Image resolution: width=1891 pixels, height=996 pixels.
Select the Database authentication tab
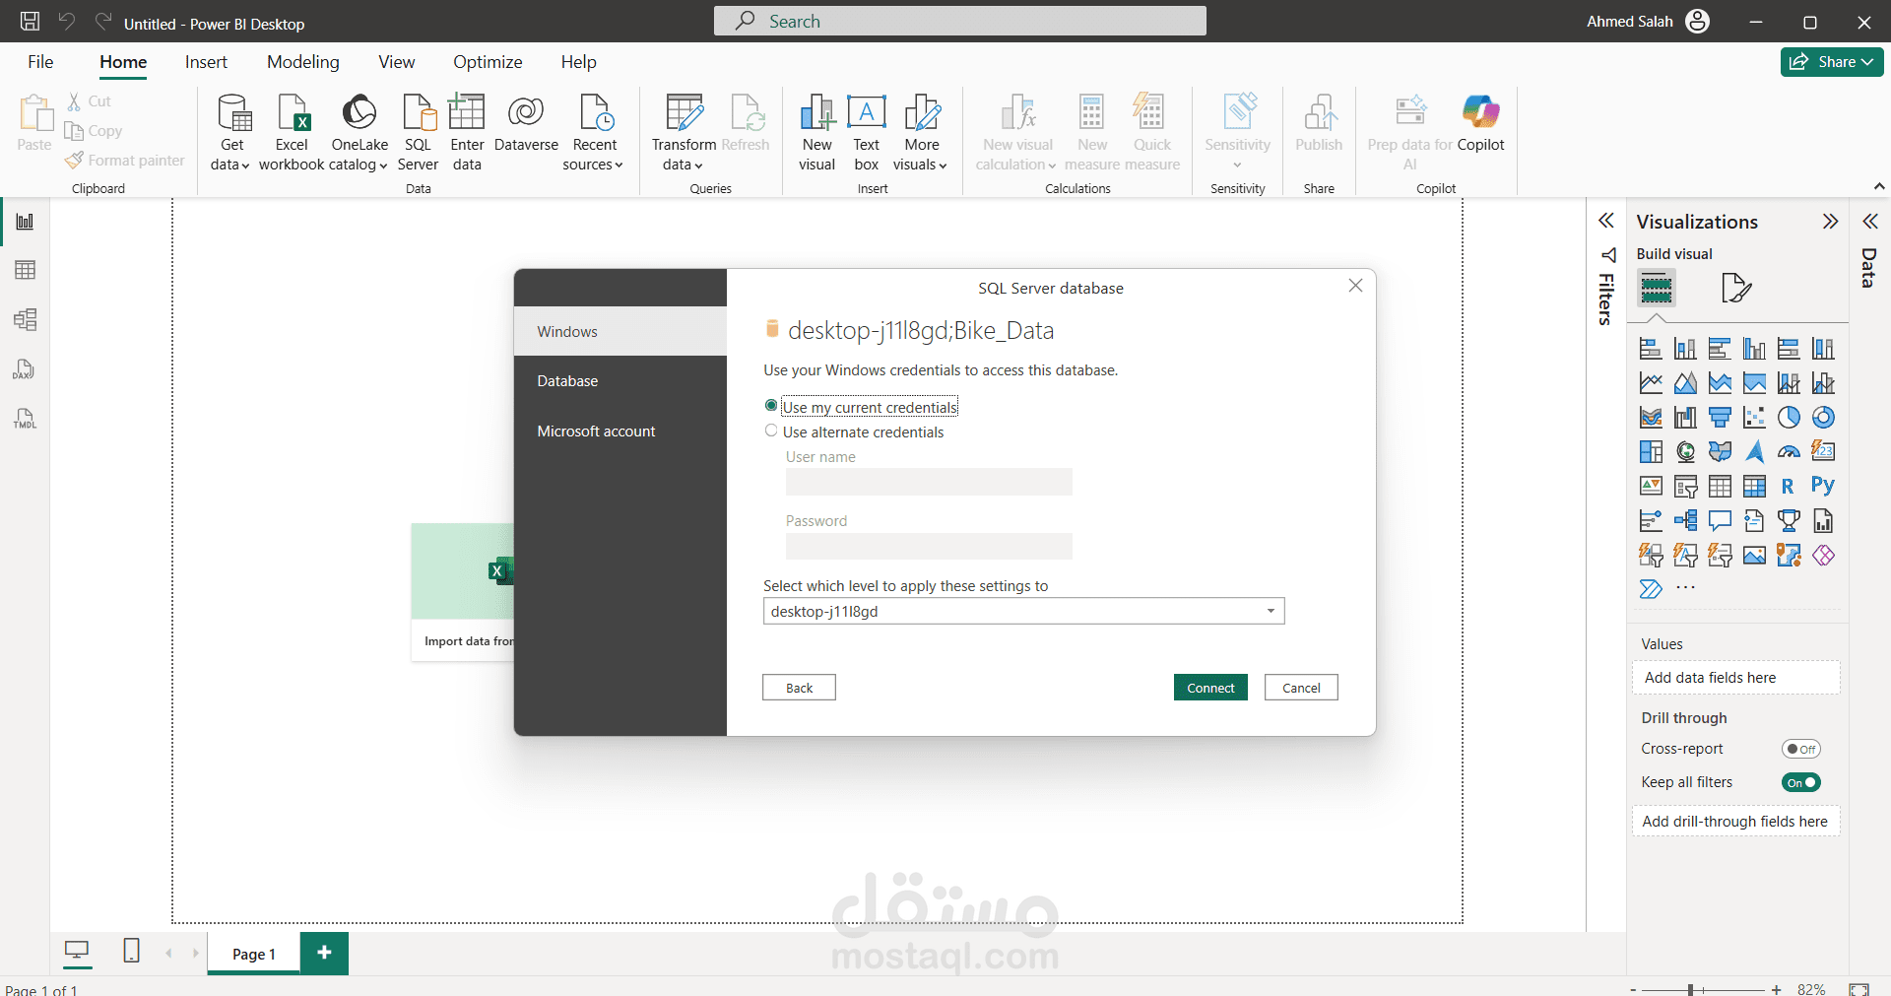[620, 381]
